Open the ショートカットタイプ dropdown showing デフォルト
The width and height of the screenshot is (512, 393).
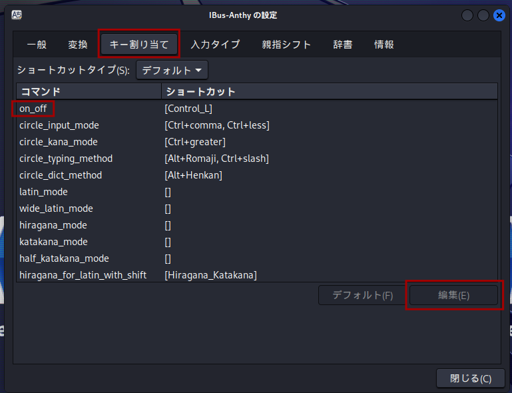click(172, 70)
